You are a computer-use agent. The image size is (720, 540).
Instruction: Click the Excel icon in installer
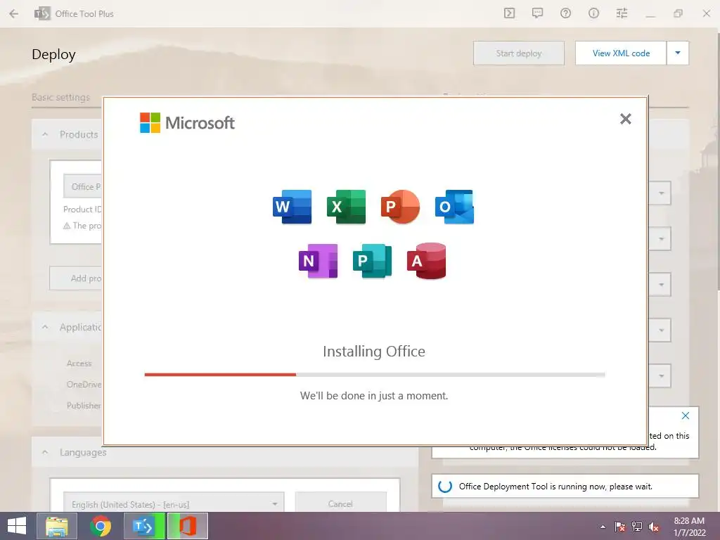(346, 207)
